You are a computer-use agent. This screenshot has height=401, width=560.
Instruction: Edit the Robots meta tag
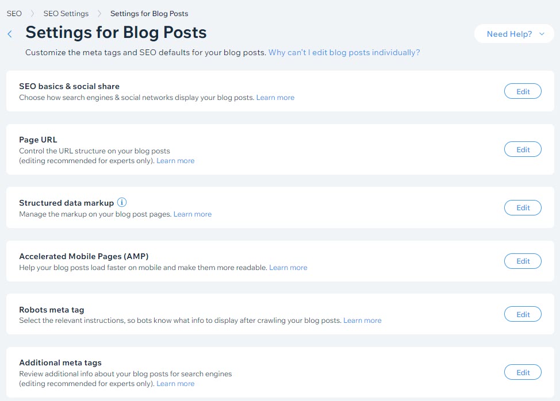click(523, 314)
